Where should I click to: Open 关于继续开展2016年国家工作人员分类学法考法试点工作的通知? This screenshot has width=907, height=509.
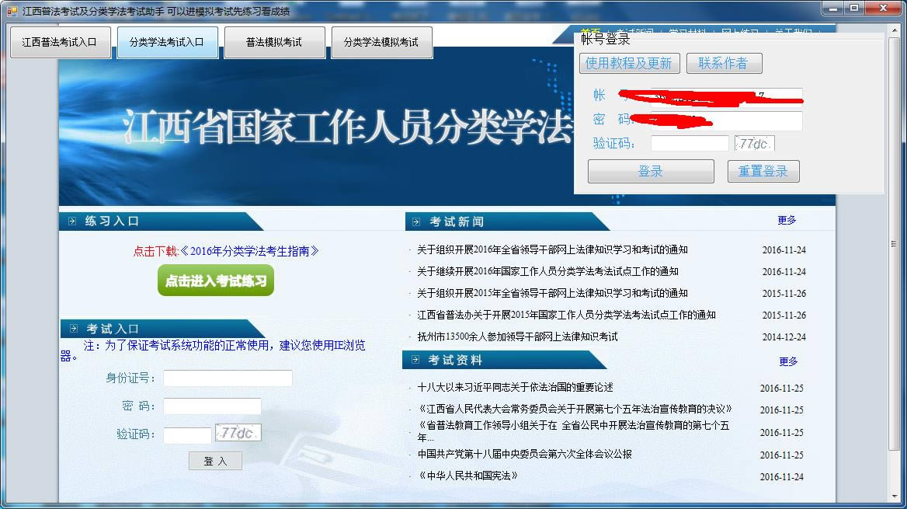[547, 271]
